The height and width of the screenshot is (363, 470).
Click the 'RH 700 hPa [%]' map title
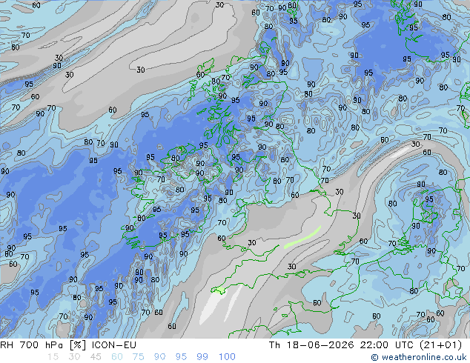[43, 345]
